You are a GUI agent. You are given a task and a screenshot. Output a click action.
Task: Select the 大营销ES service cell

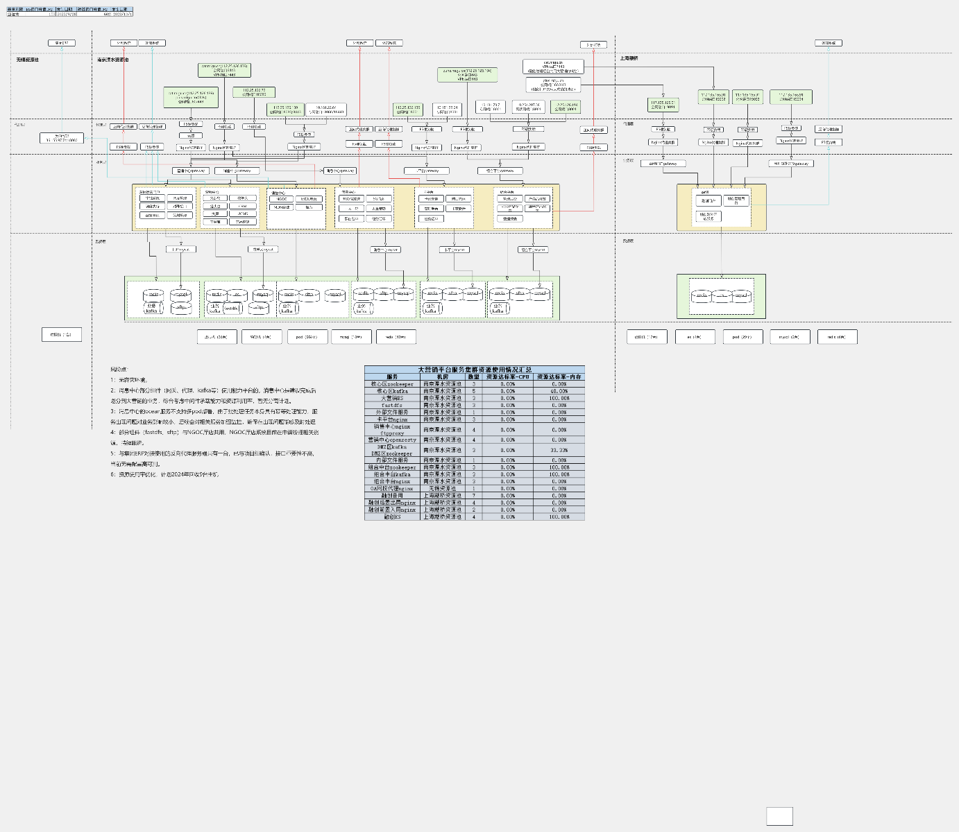[392, 398]
